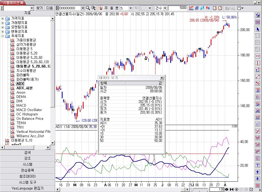Pick the diagonal trend line drawing tool

pos(257,76)
